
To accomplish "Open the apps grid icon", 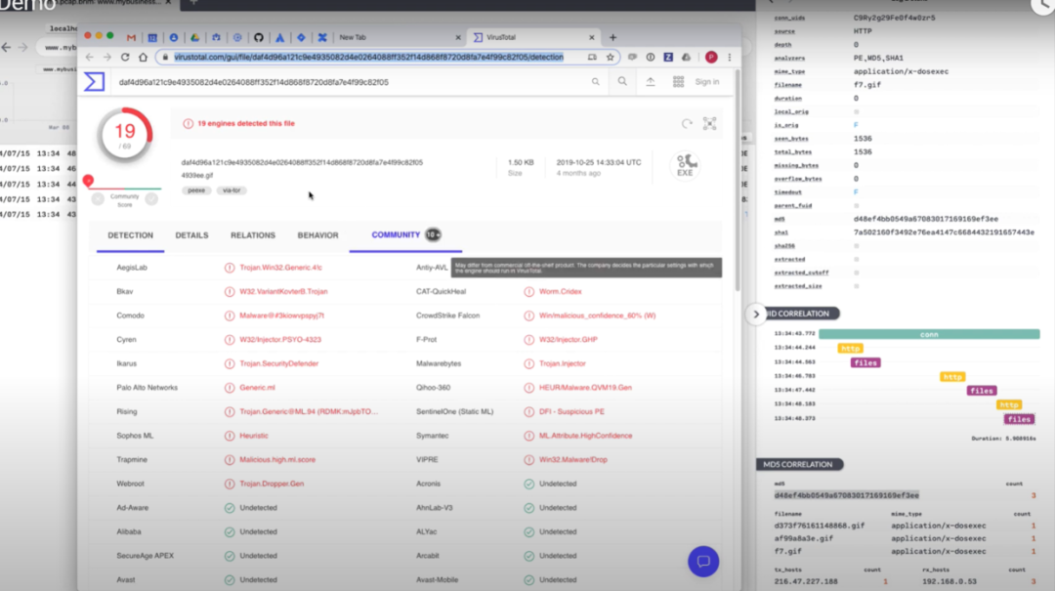I will point(678,81).
